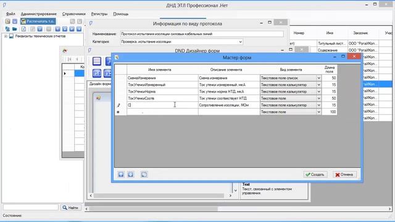Click the copy icon in Мастер форм footer
Viewport: 395px width, 222px height.
[144, 175]
